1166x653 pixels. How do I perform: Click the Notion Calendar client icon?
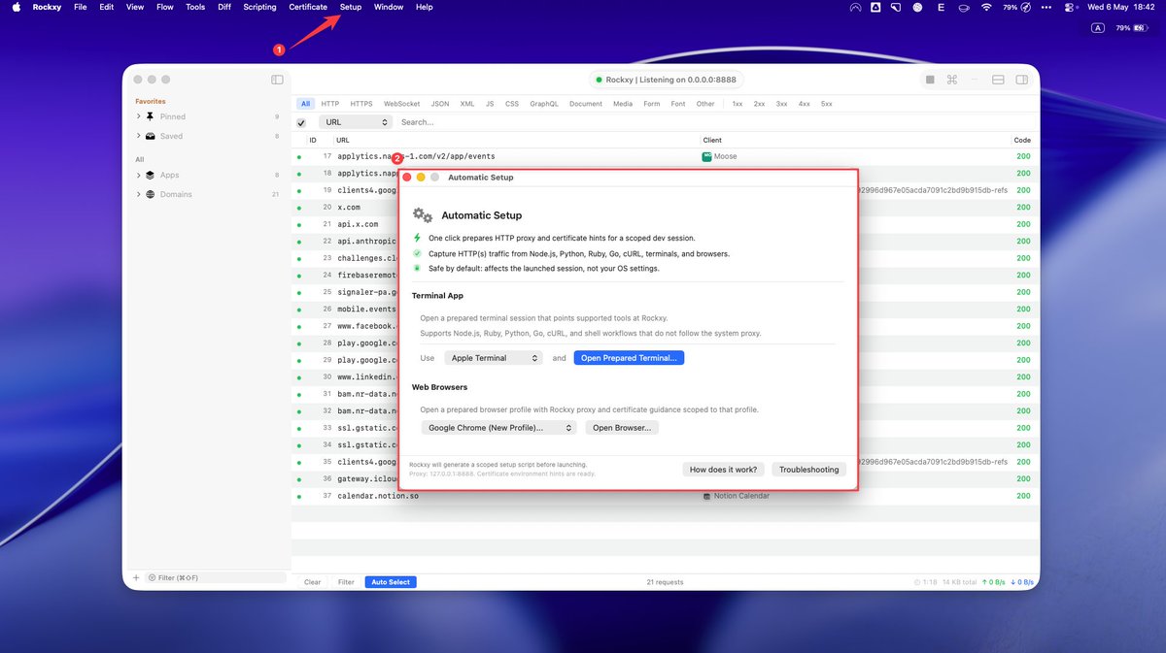coord(706,496)
